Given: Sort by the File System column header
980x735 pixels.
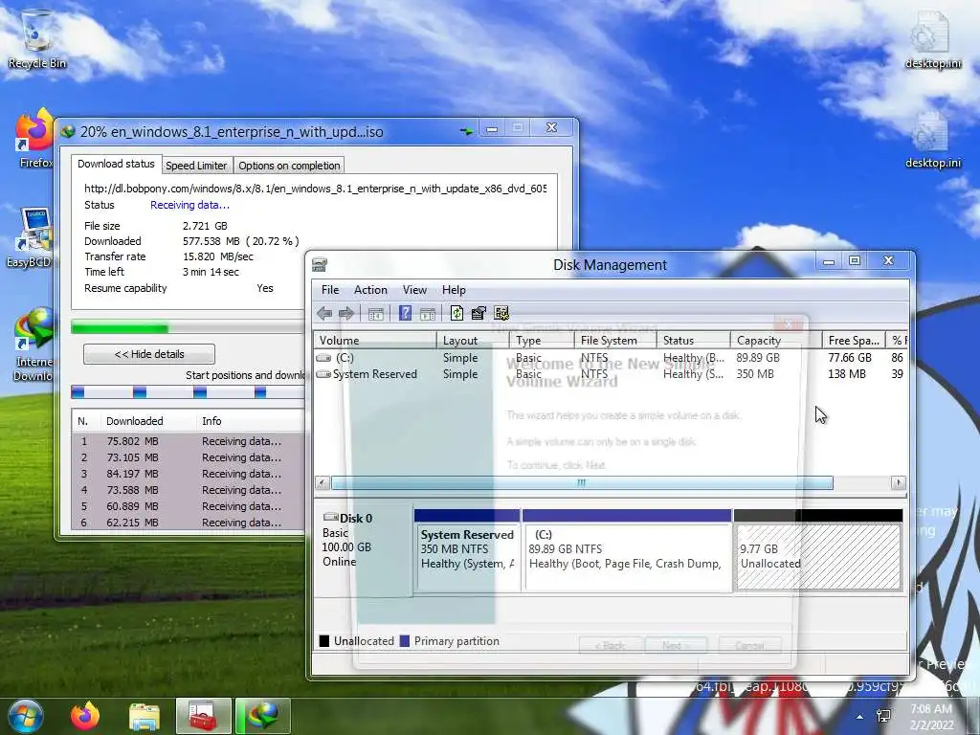Looking at the screenshot, I should (x=615, y=341).
